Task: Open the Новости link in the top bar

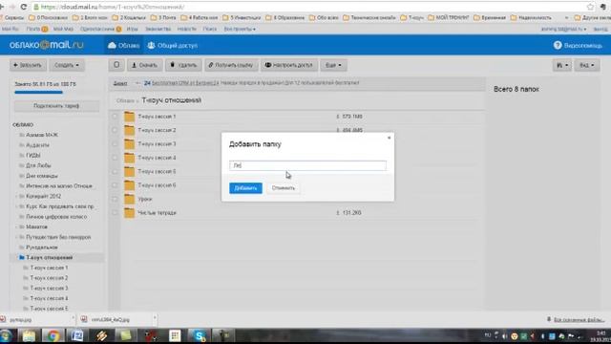Action: click(187, 29)
